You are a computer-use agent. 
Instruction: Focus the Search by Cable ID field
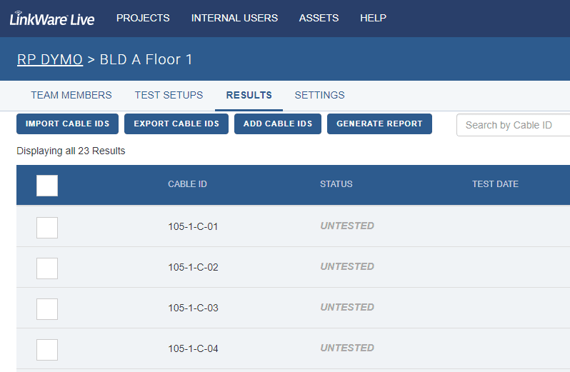pyautogui.click(x=513, y=125)
